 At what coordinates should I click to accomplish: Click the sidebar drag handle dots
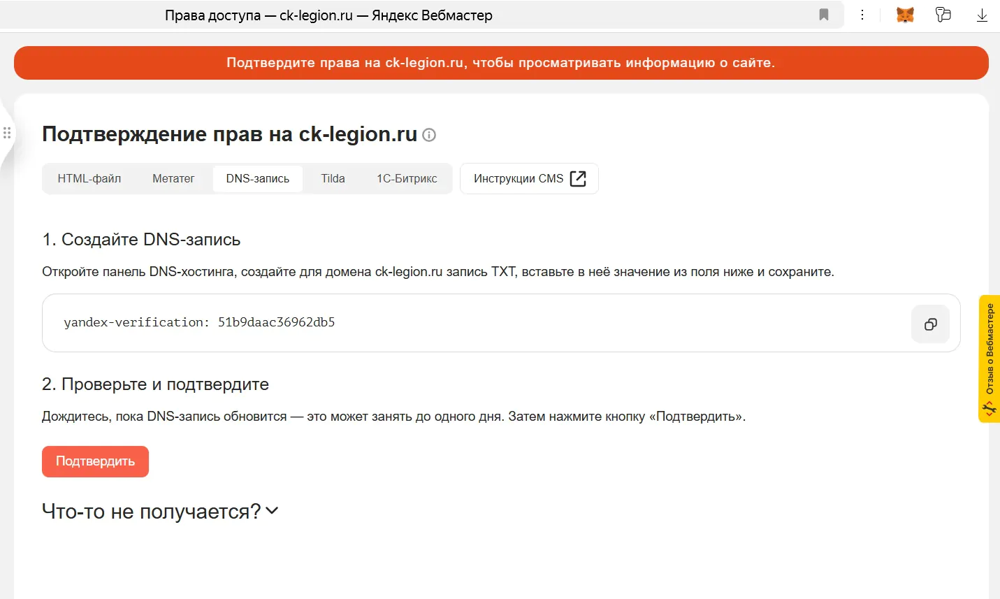[x=7, y=133]
